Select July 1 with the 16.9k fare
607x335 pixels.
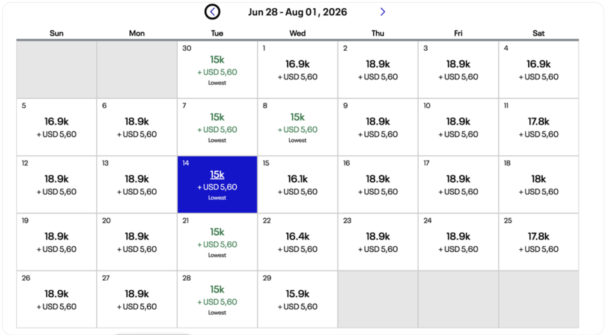point(297,69)
